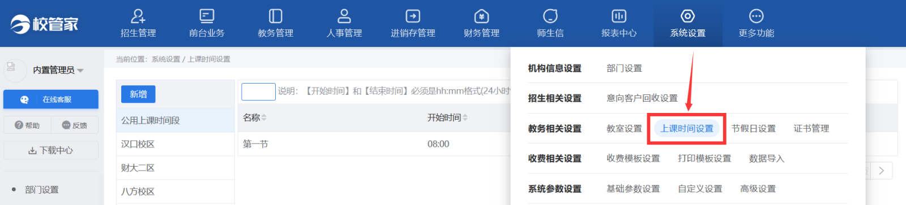Viewport: 906px width, 205px height.
Task: Open 报表中心 module
Action: tap(619, 23)
